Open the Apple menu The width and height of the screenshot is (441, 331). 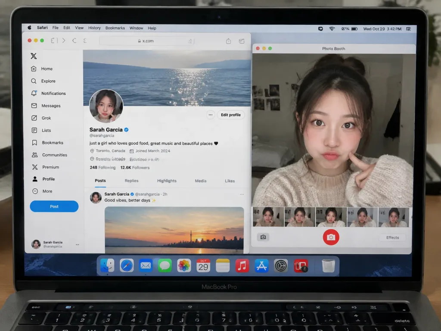point(29,28)
